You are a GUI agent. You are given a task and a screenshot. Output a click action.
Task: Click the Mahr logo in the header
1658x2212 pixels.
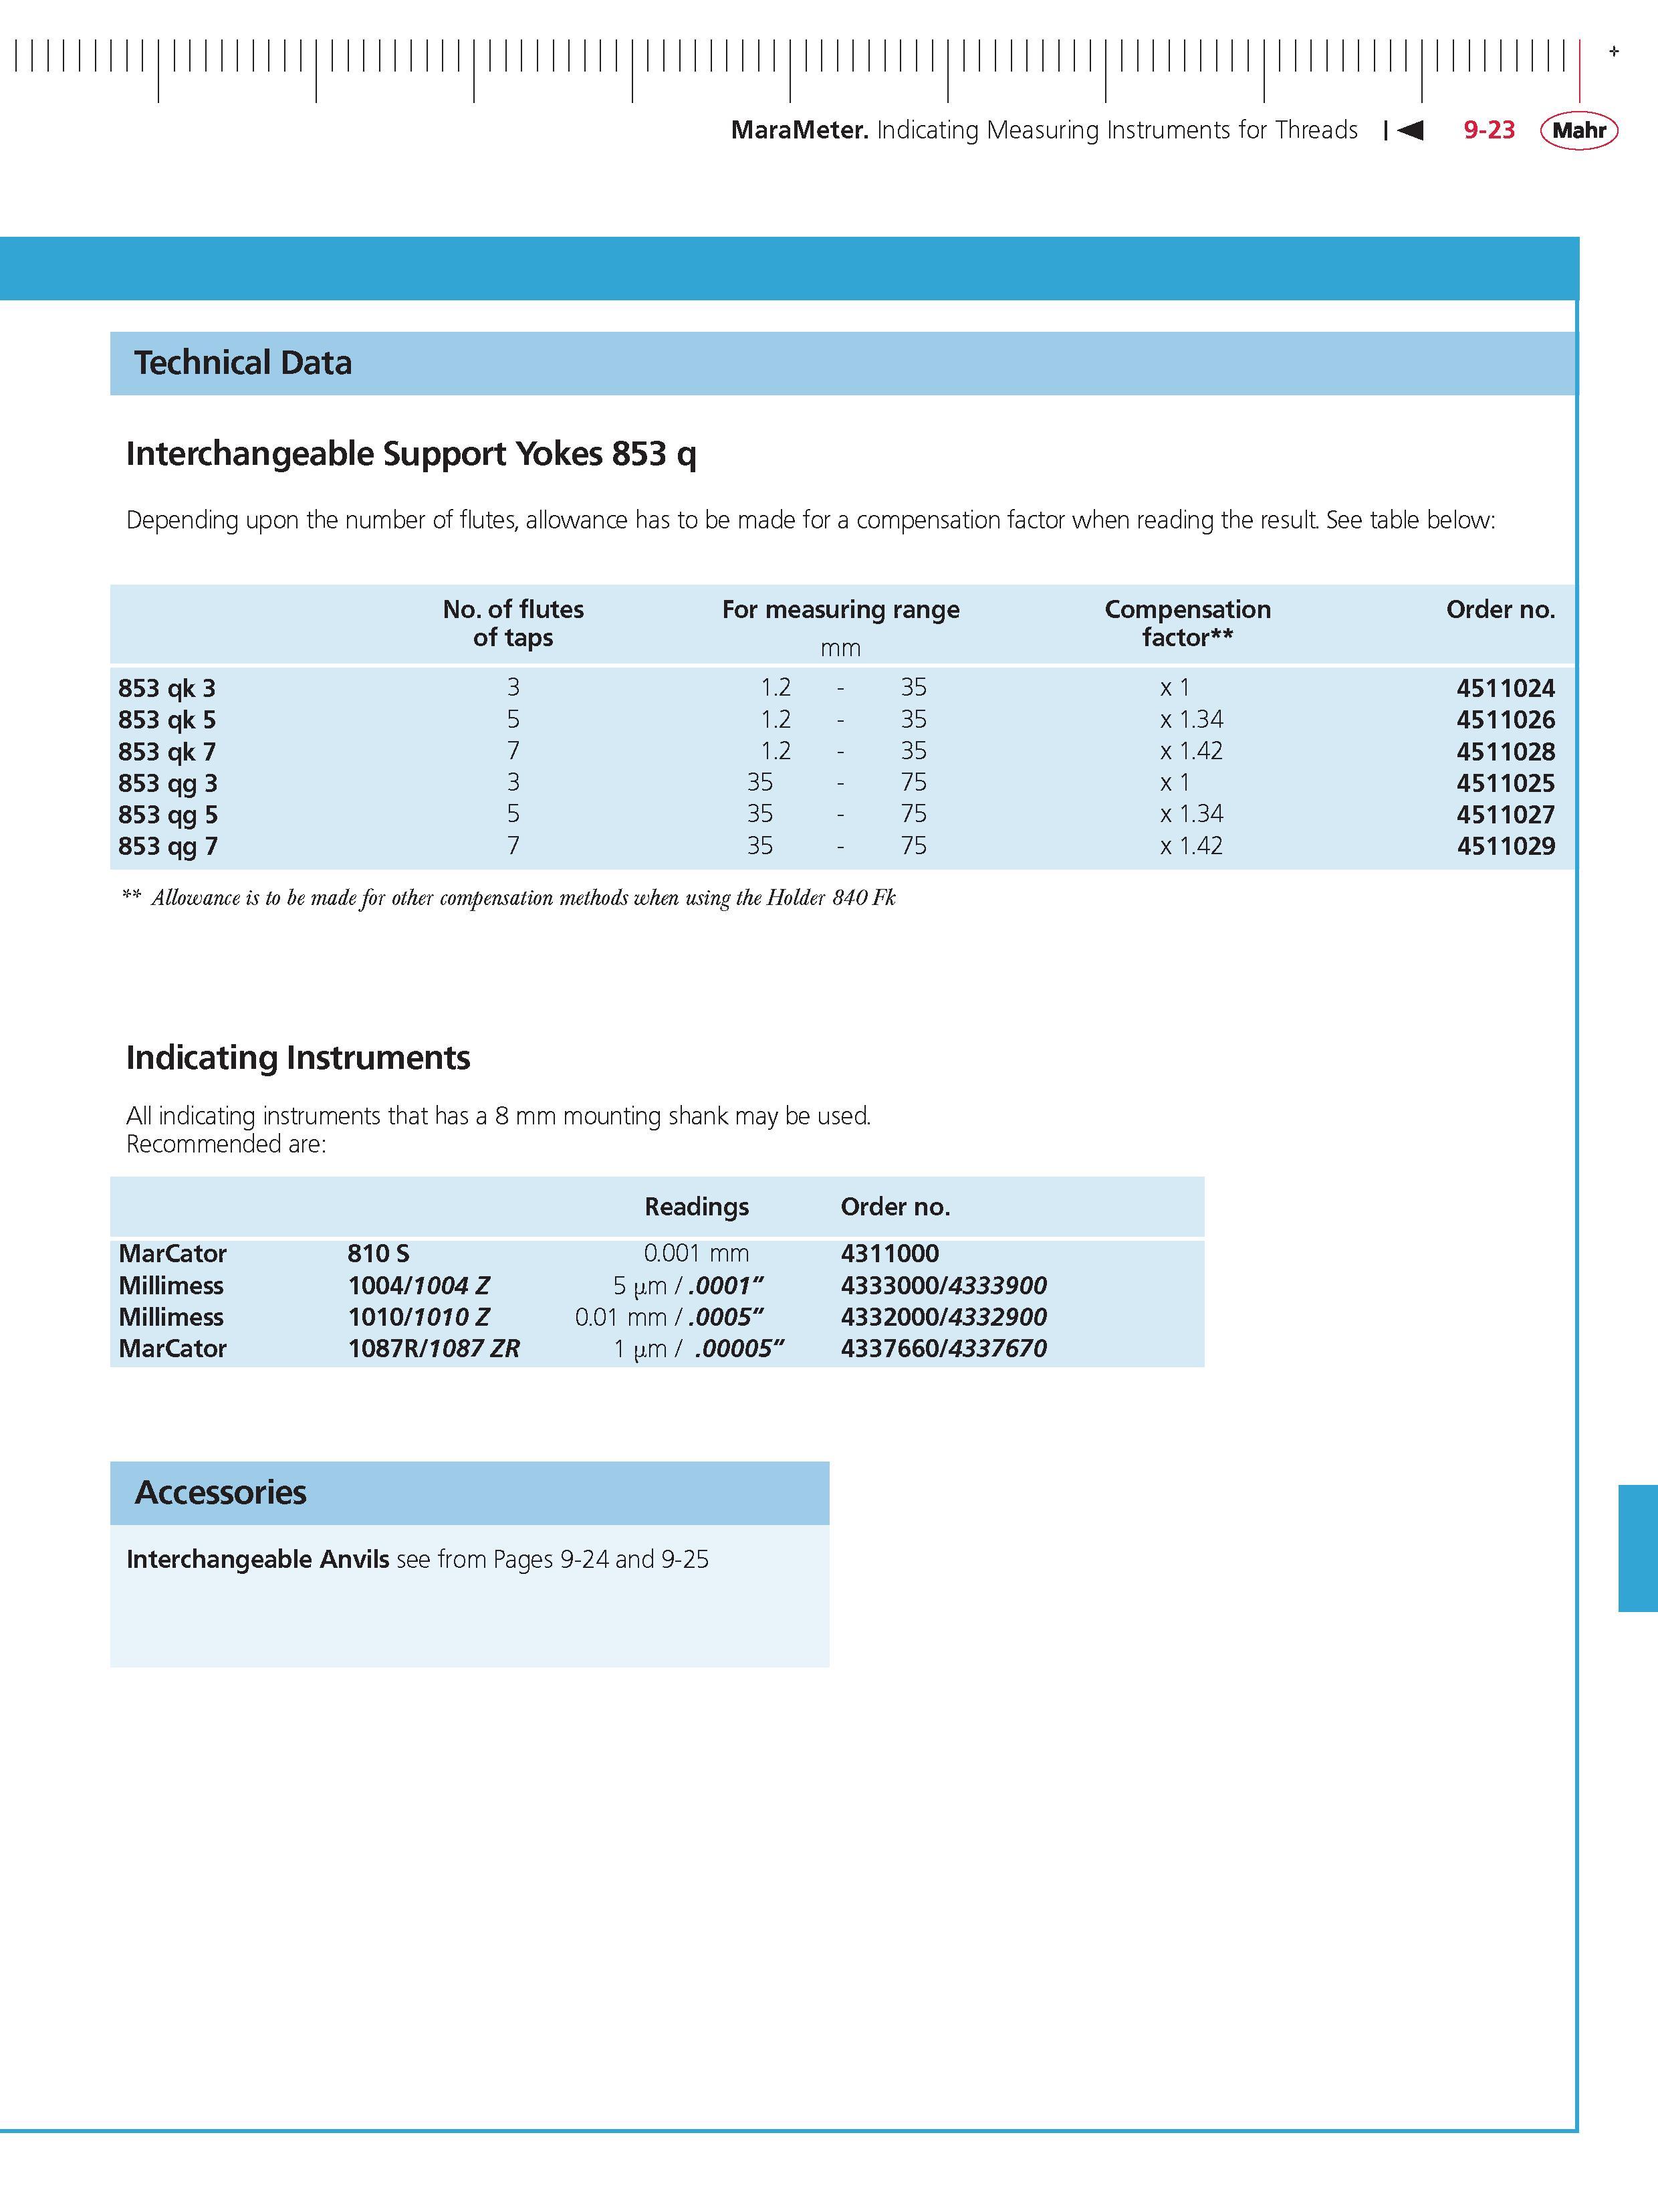click(x=1579, y=130)
